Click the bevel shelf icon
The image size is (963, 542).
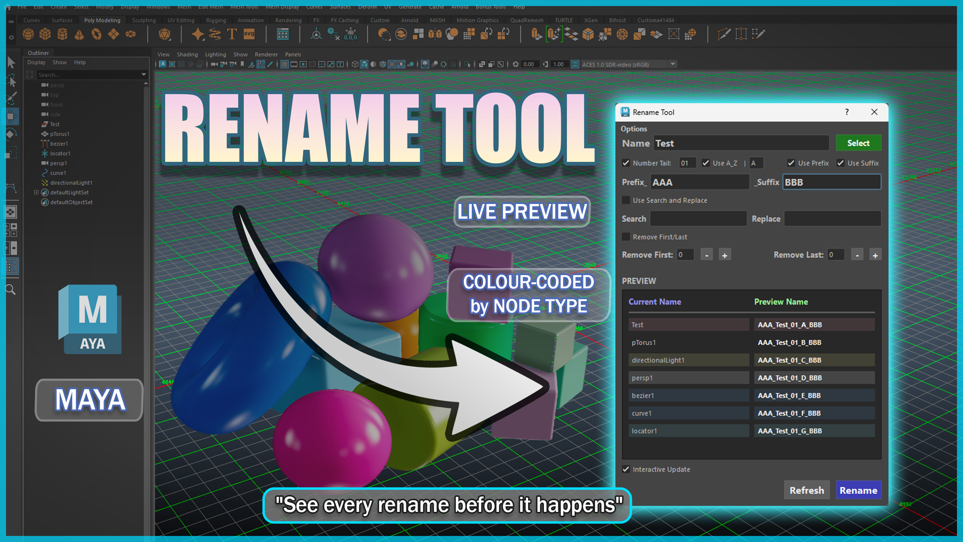588,34
